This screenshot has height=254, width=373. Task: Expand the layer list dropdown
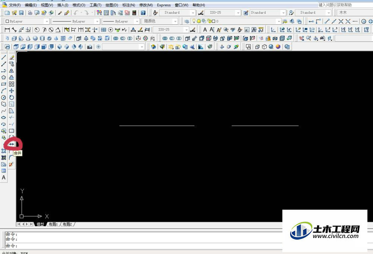(x=279, y=21)
